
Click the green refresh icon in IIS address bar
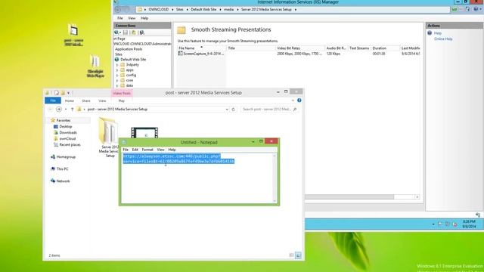[455, 10]
